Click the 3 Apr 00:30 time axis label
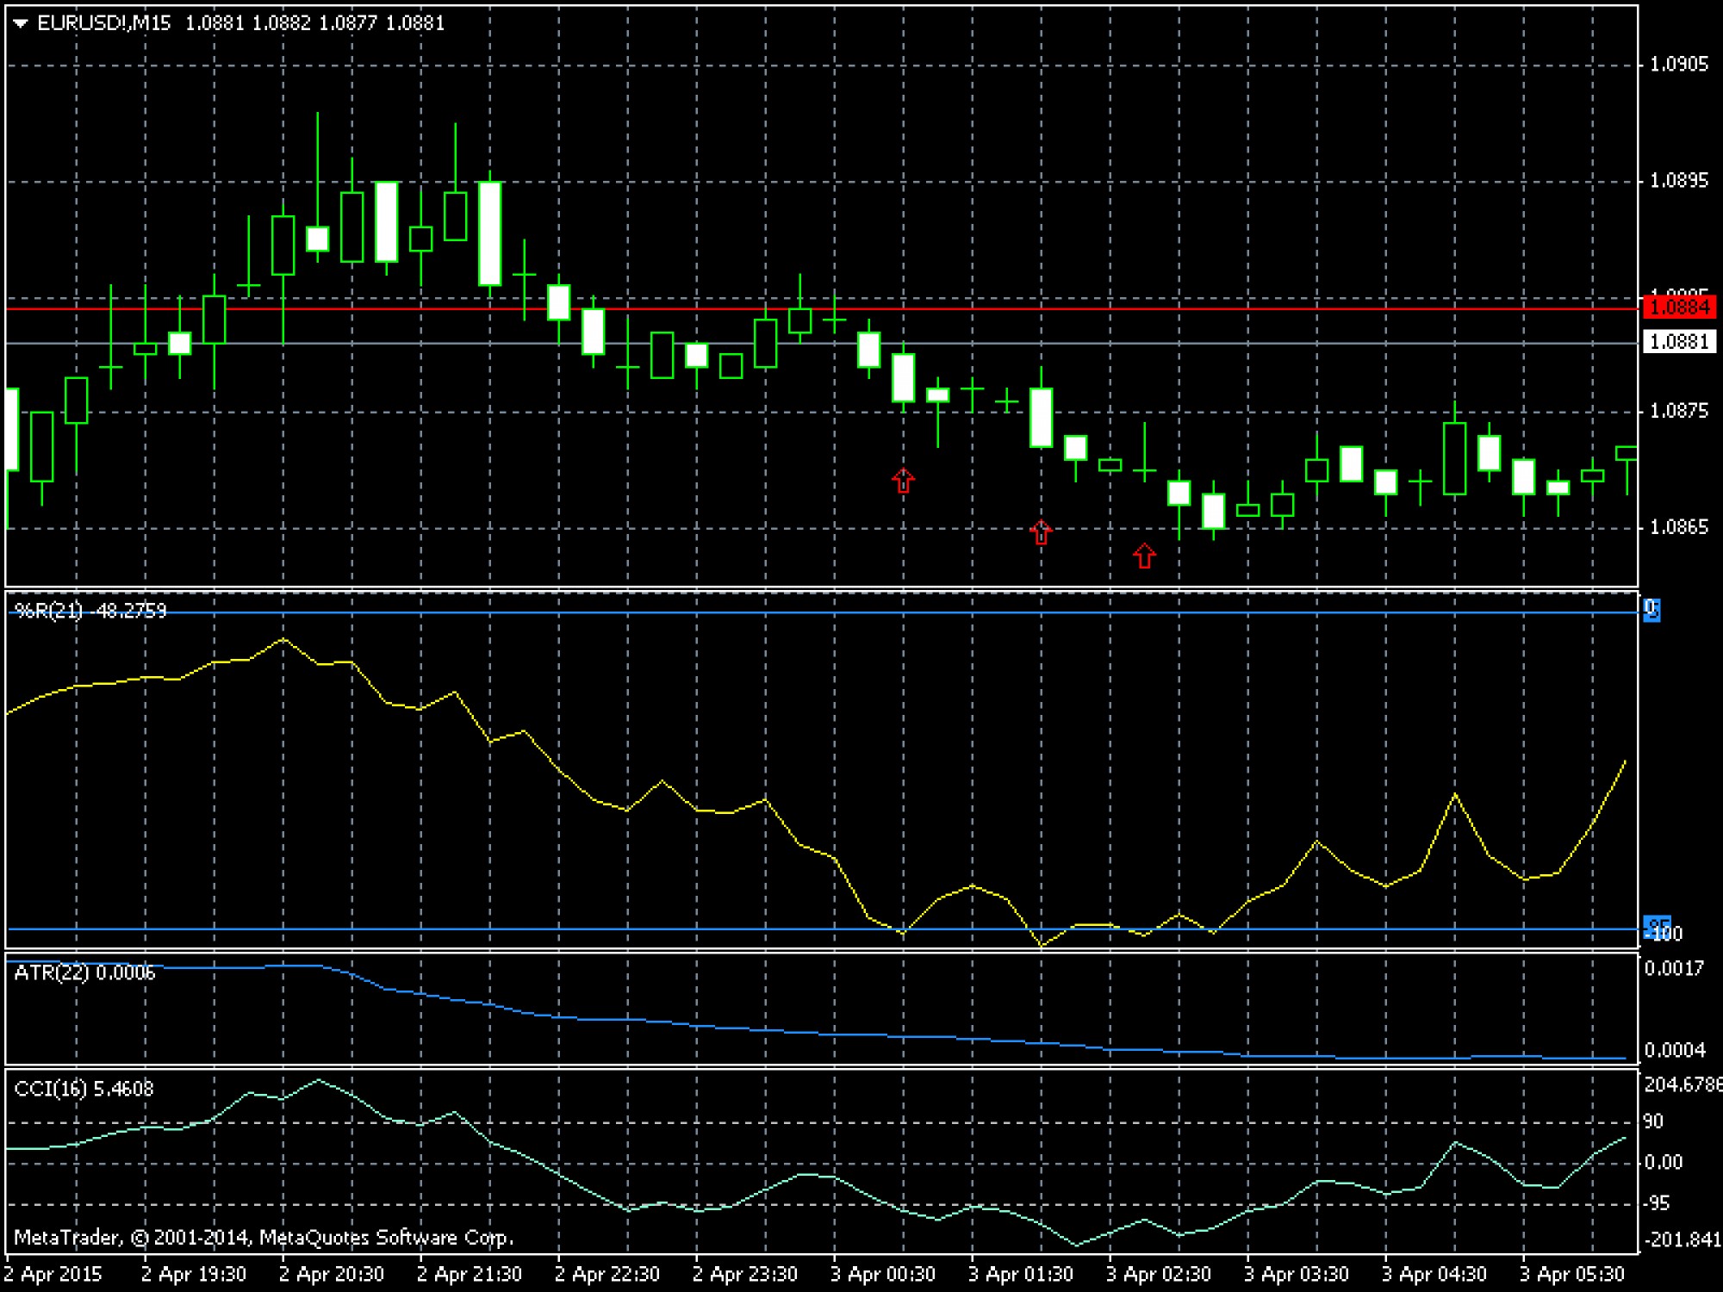Viewport: 1723px width, 1292px height. point(882,1274)
